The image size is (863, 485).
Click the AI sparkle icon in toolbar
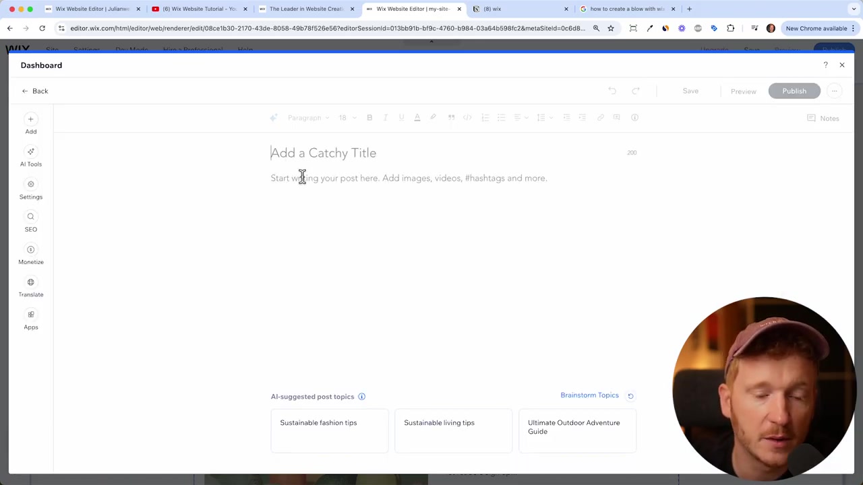(x=273, y=118)
